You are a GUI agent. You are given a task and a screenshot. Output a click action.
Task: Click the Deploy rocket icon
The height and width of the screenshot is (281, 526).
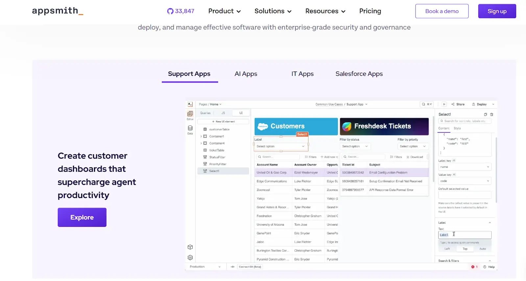pos(473,104)
